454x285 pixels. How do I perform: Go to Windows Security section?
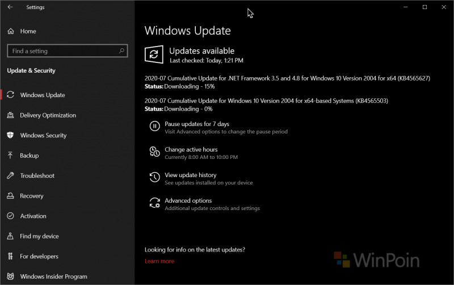click(44, 135)
